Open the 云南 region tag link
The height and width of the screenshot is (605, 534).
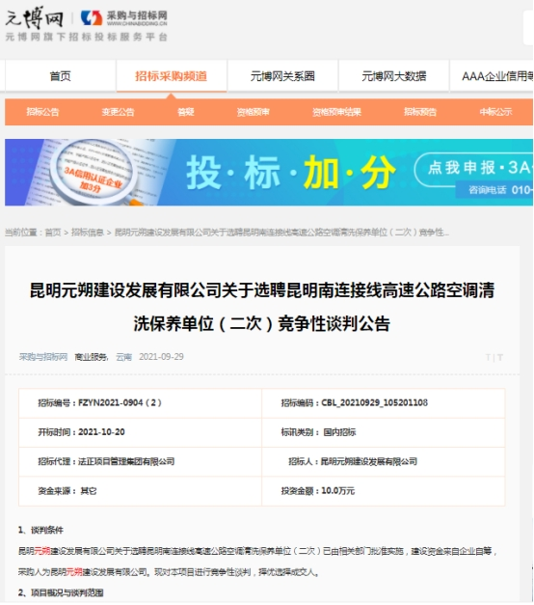[123, 357]
